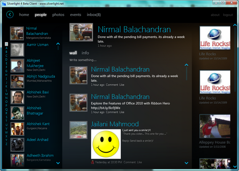The height and width of the screenshot is (171, 239).
Task: Jump to letter Z in the alphabet index
Action: 6,144
